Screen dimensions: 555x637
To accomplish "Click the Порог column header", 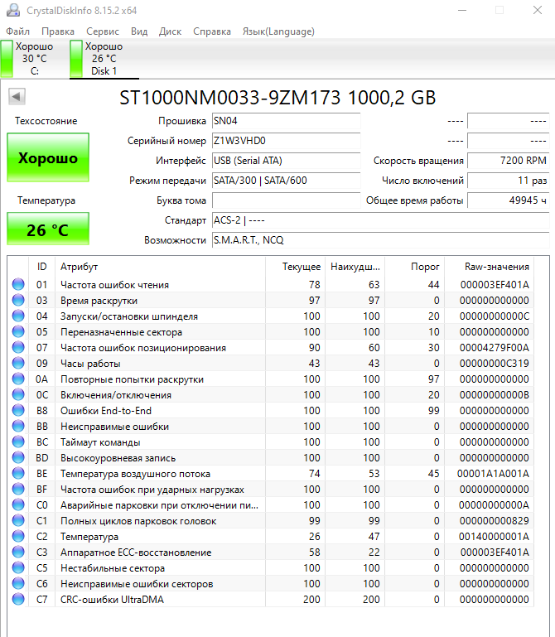I will pyautogui.click(x=415, y=267).
